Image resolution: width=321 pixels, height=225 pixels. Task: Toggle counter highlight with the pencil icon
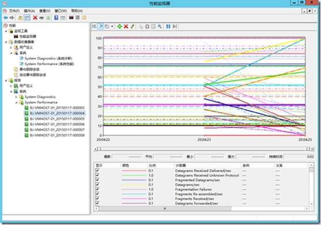(132, 26)
